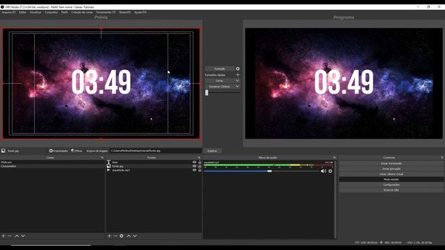
Task: Open transition settings gear icon
Action: [238, 69]
